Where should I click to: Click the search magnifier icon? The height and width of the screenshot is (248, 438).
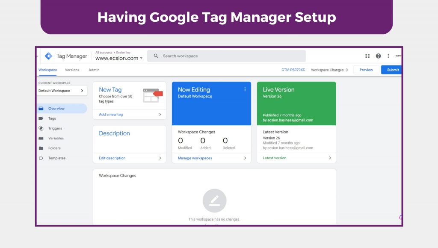click(156, 56)
